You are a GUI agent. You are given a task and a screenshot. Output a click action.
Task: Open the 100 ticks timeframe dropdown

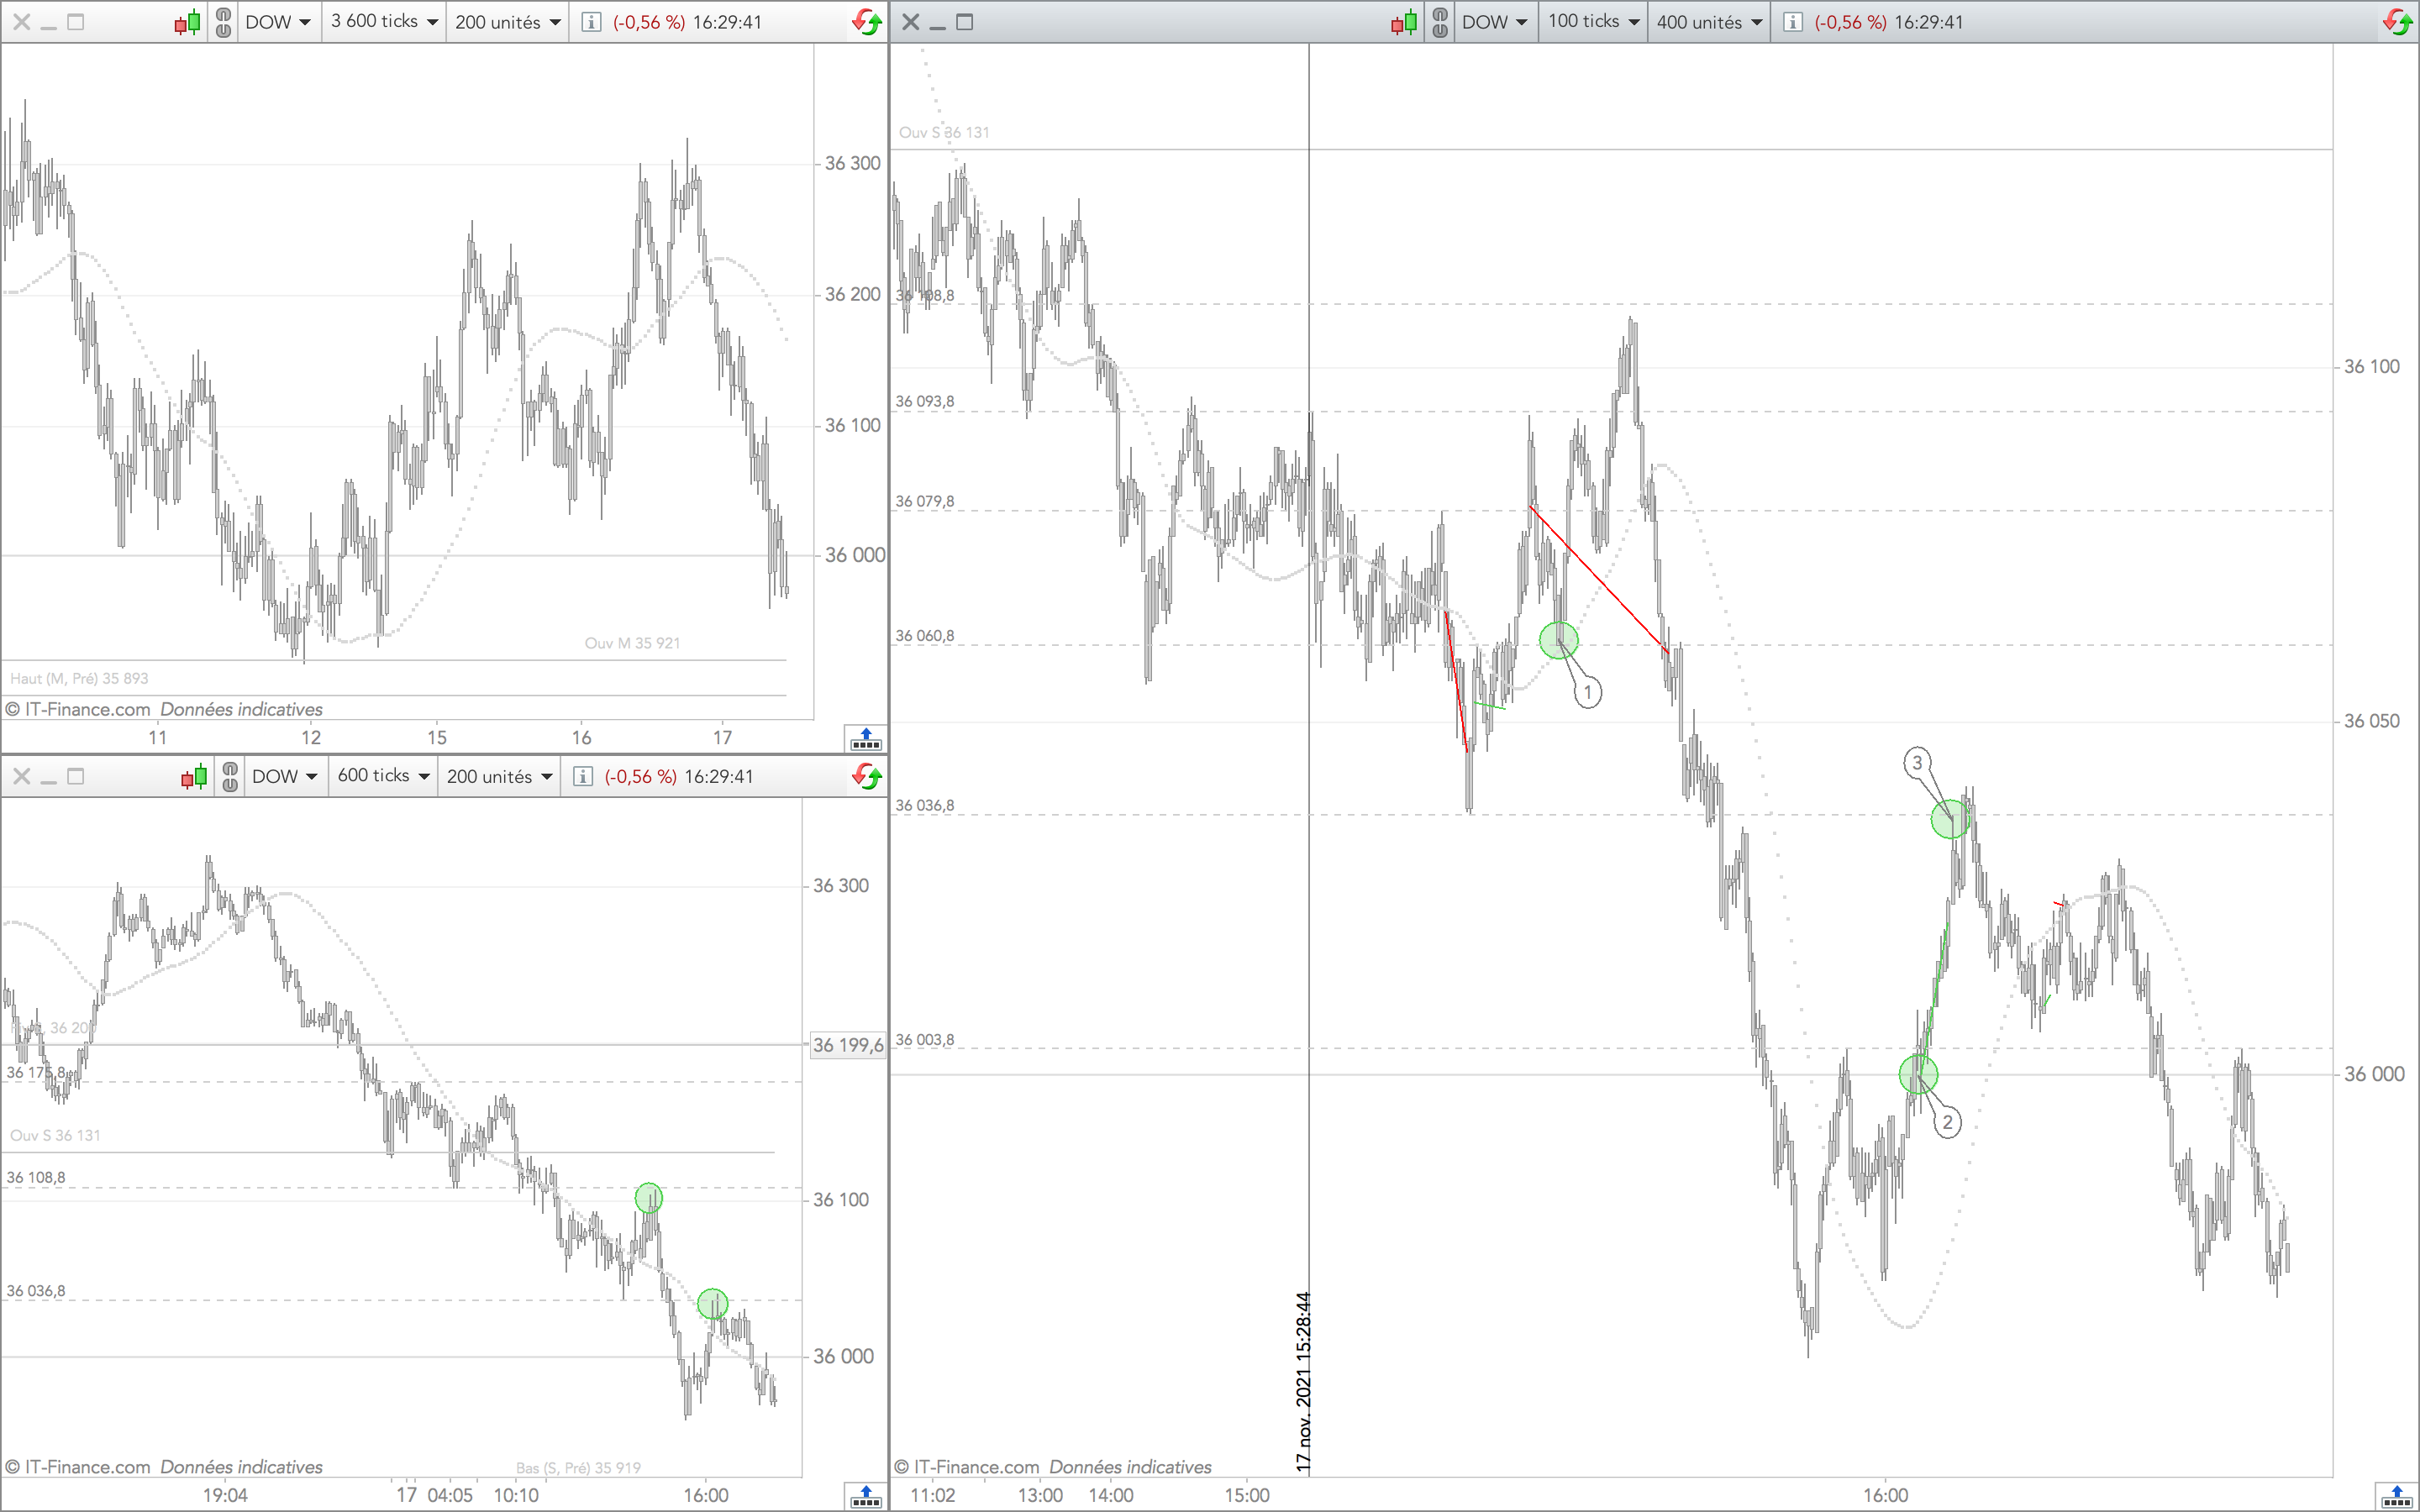click(1593, 22)
